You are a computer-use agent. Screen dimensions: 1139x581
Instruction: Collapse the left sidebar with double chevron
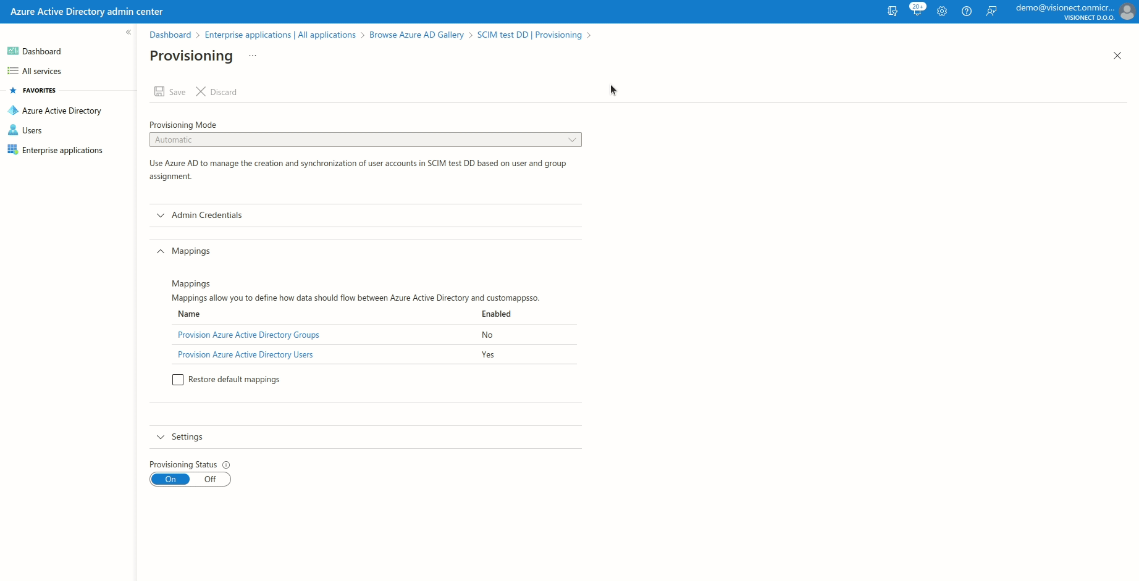pyautogui.click(x=128, y=32)
